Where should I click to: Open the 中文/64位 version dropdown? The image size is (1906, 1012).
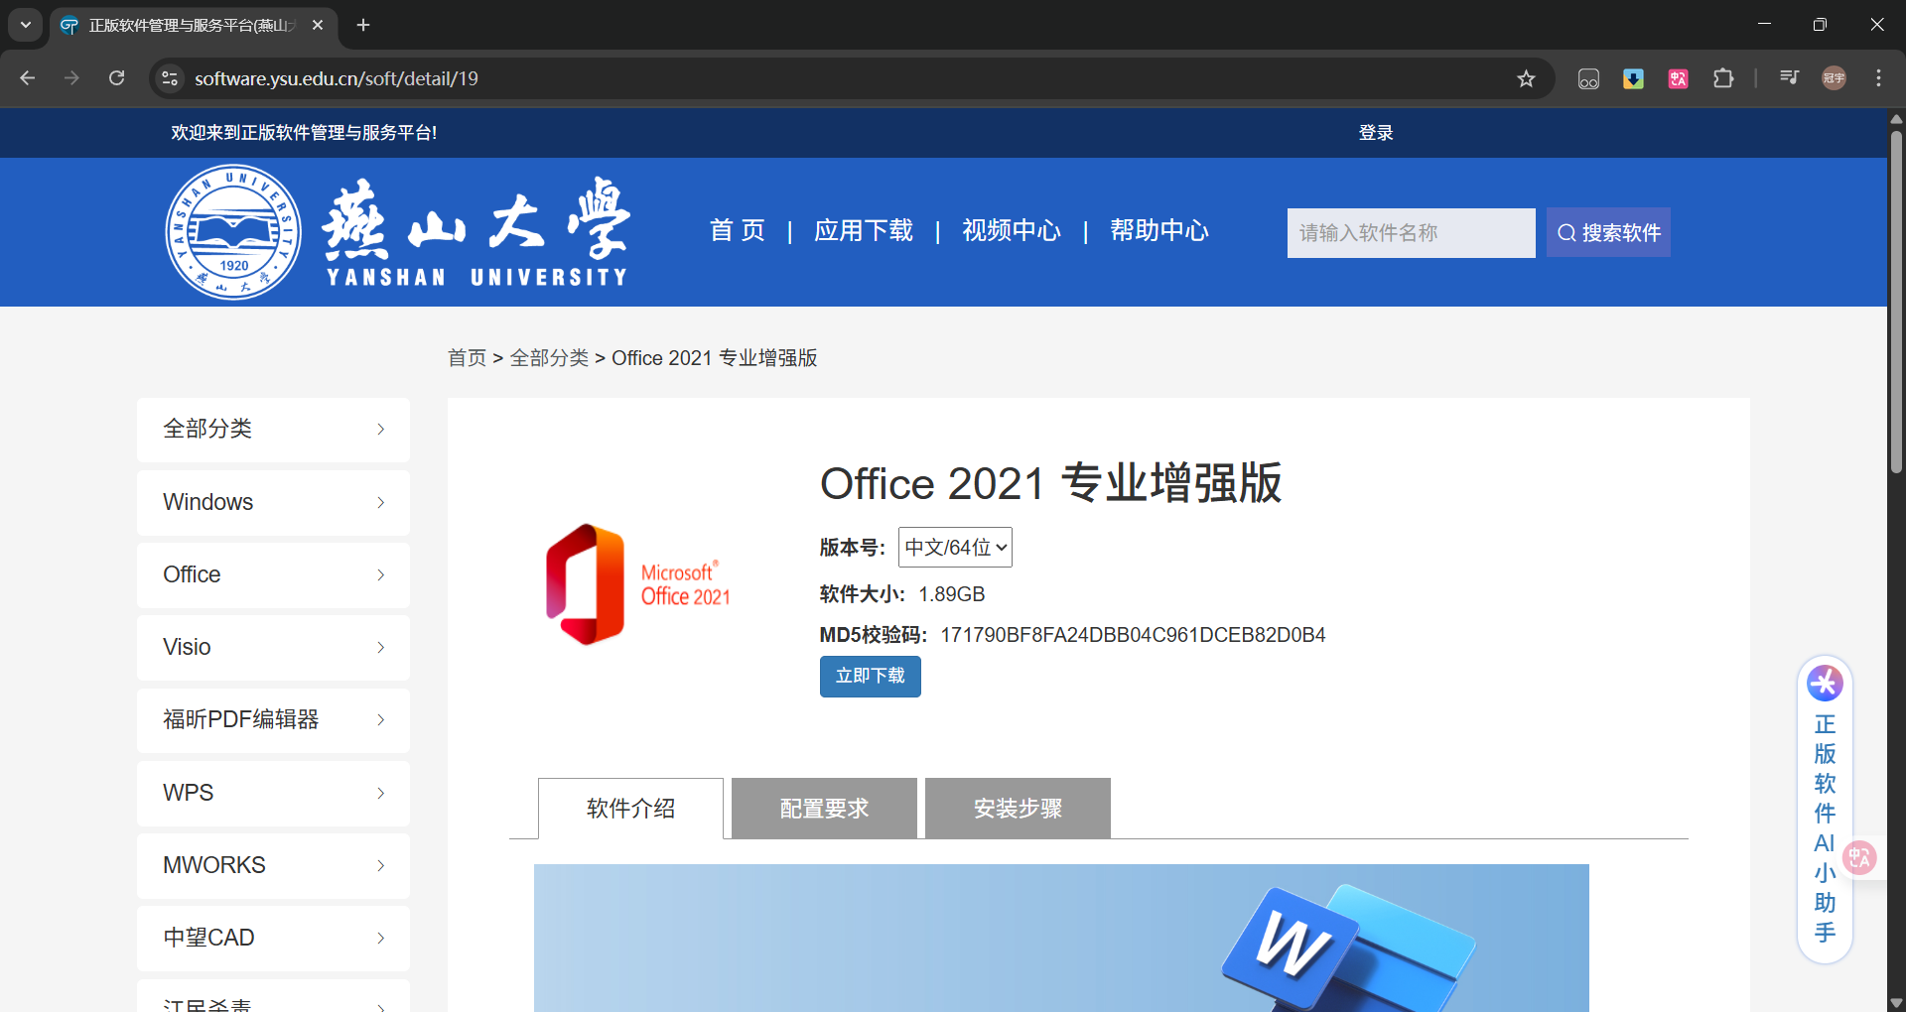[954, 547]
